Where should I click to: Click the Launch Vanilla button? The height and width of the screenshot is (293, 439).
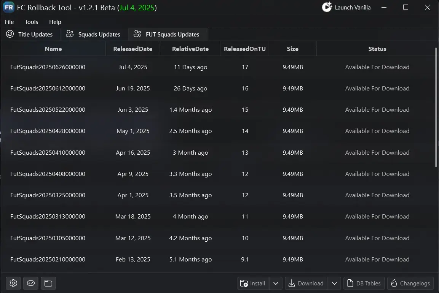[346, 8]
